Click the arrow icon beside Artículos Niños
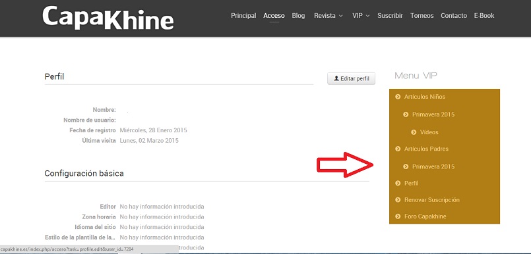Image resolution: width=531 pixels, height=254 pixels. click(x=398, y=97)
